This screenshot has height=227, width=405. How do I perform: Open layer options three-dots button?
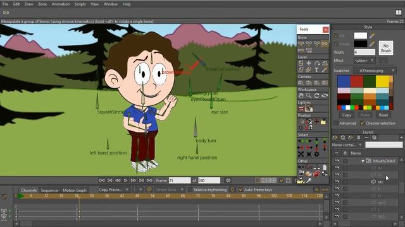click(x=366, y=137)
